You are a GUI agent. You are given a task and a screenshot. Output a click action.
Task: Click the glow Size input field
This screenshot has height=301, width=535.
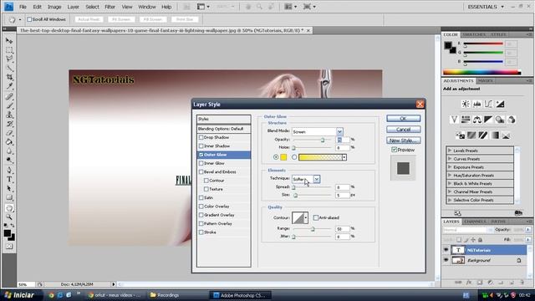click(342, 195)
